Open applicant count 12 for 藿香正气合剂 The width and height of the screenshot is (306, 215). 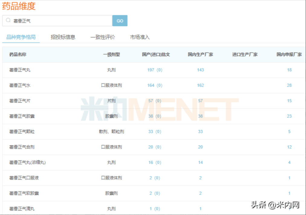pos(289,147)
